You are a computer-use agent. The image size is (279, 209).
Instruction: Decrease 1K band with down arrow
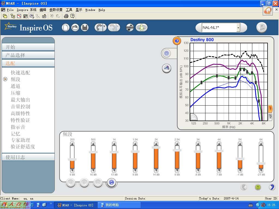[x=114, y=170]
